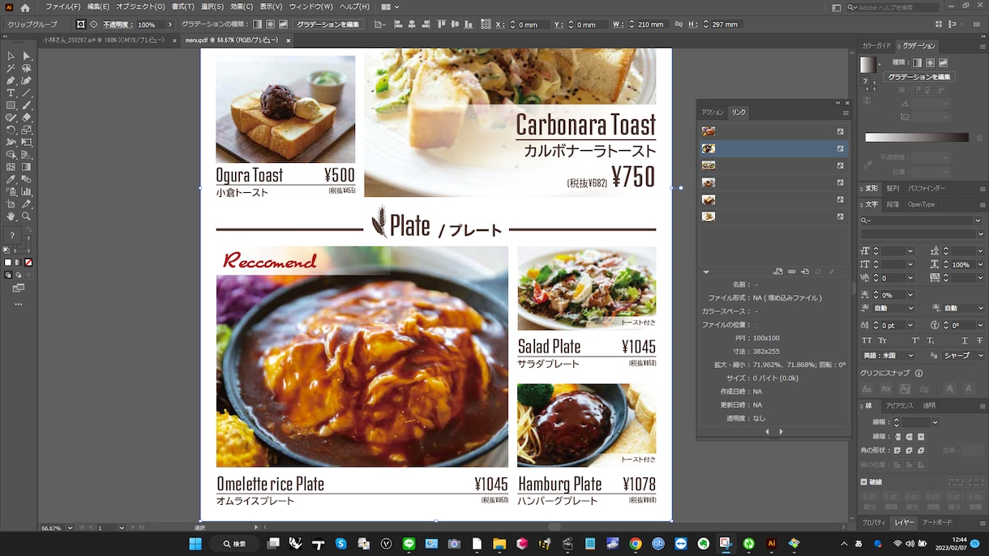The width and height of the screenshot is (989, 556).
Task: Click the gradient slider bar in Gradient panel
Action: click(917, 138)
